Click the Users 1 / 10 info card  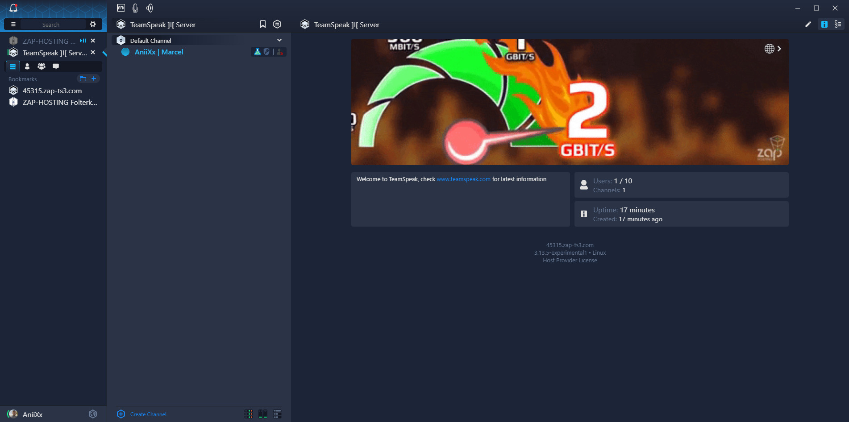point(681,185)
